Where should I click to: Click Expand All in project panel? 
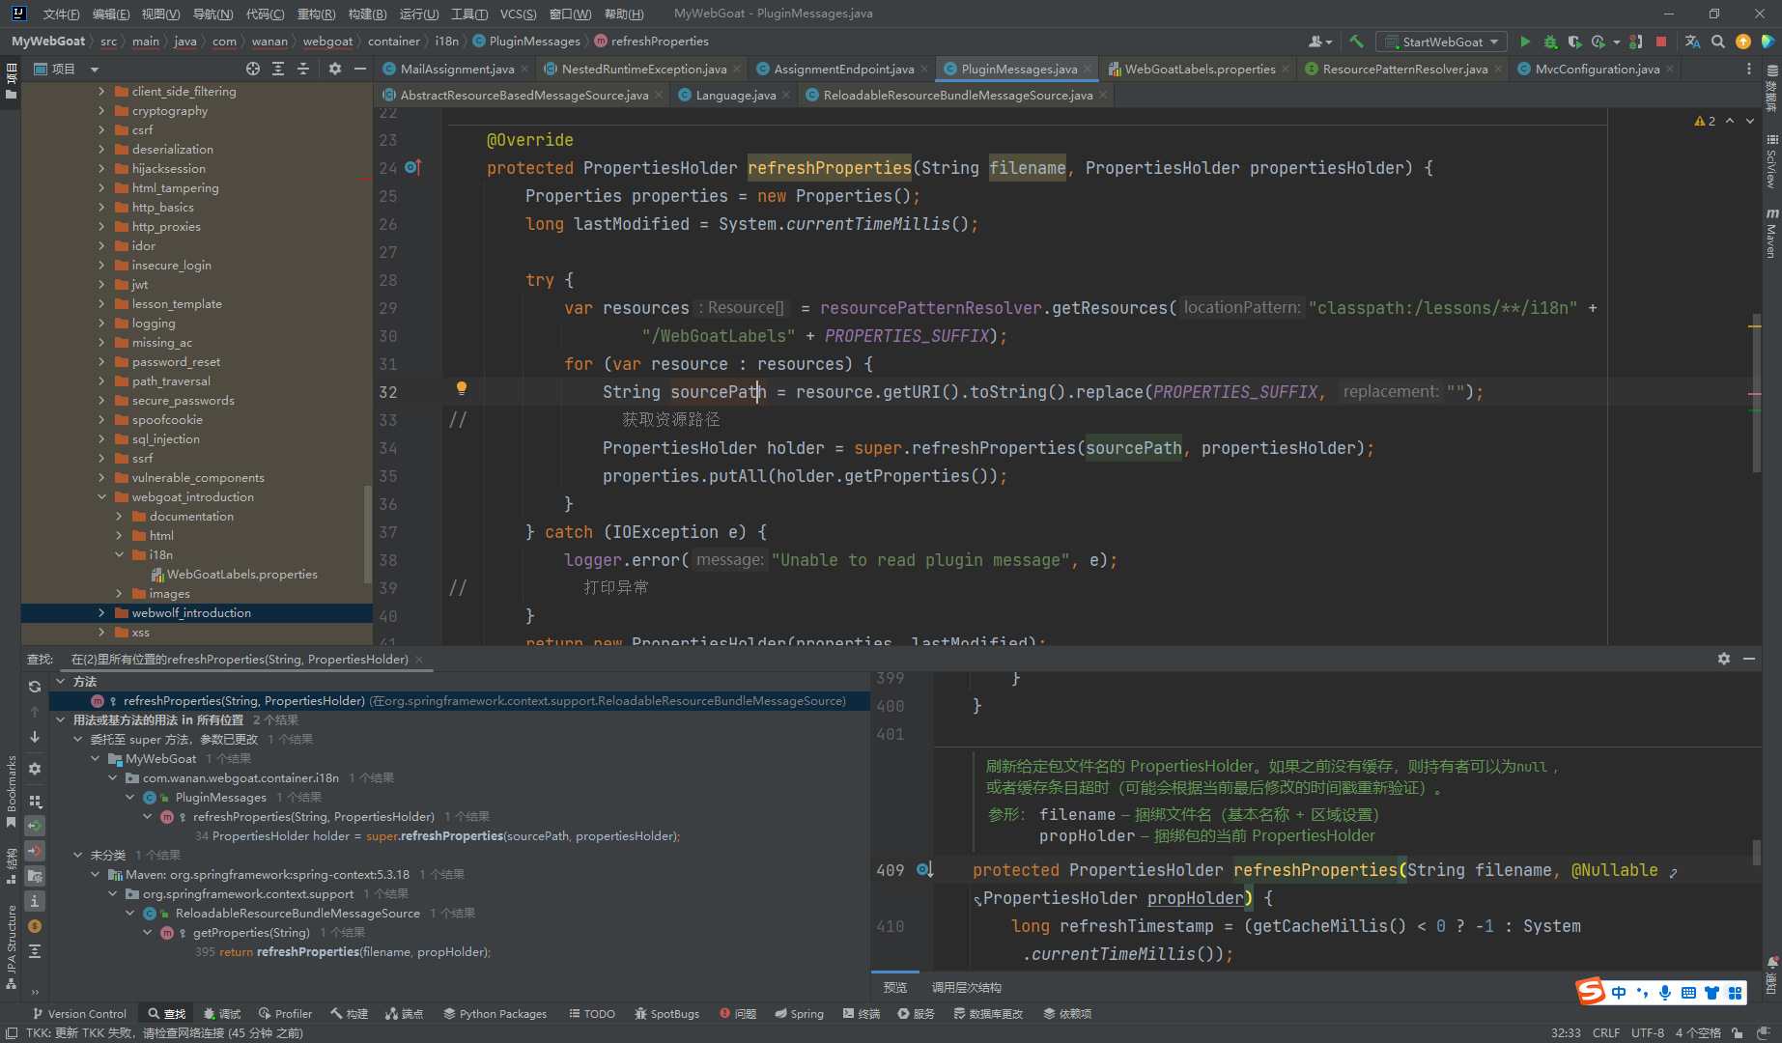(278, 69)
